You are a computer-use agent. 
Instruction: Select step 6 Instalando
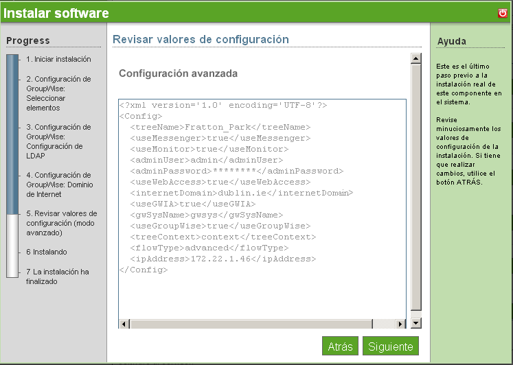[47, 252]
